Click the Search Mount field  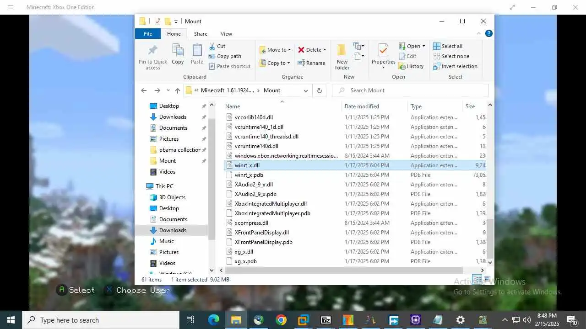(x=410, y=90)
